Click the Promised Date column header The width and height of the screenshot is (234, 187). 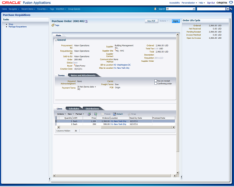point(163,118)
